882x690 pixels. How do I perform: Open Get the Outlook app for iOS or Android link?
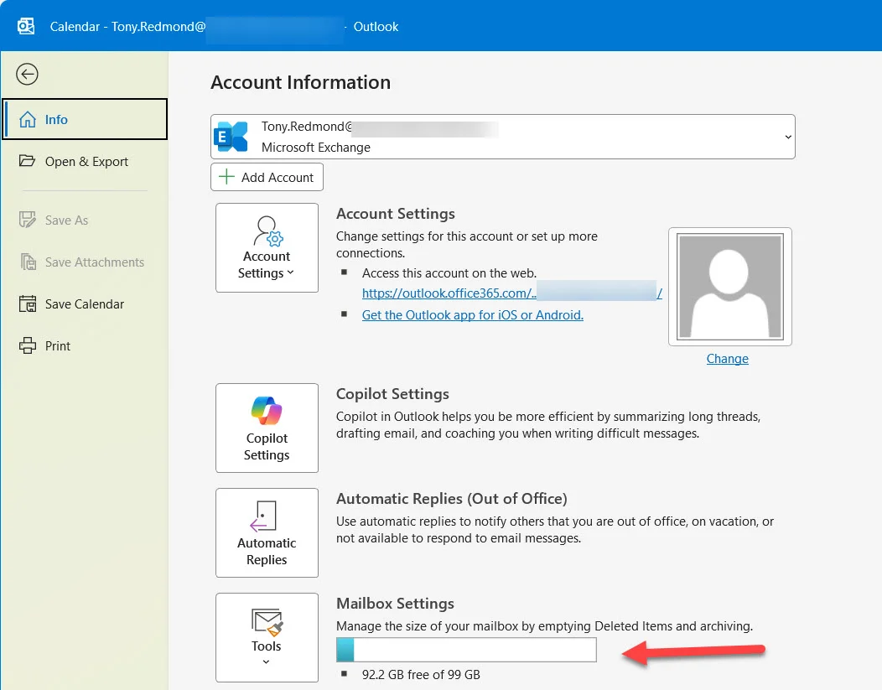473,315
